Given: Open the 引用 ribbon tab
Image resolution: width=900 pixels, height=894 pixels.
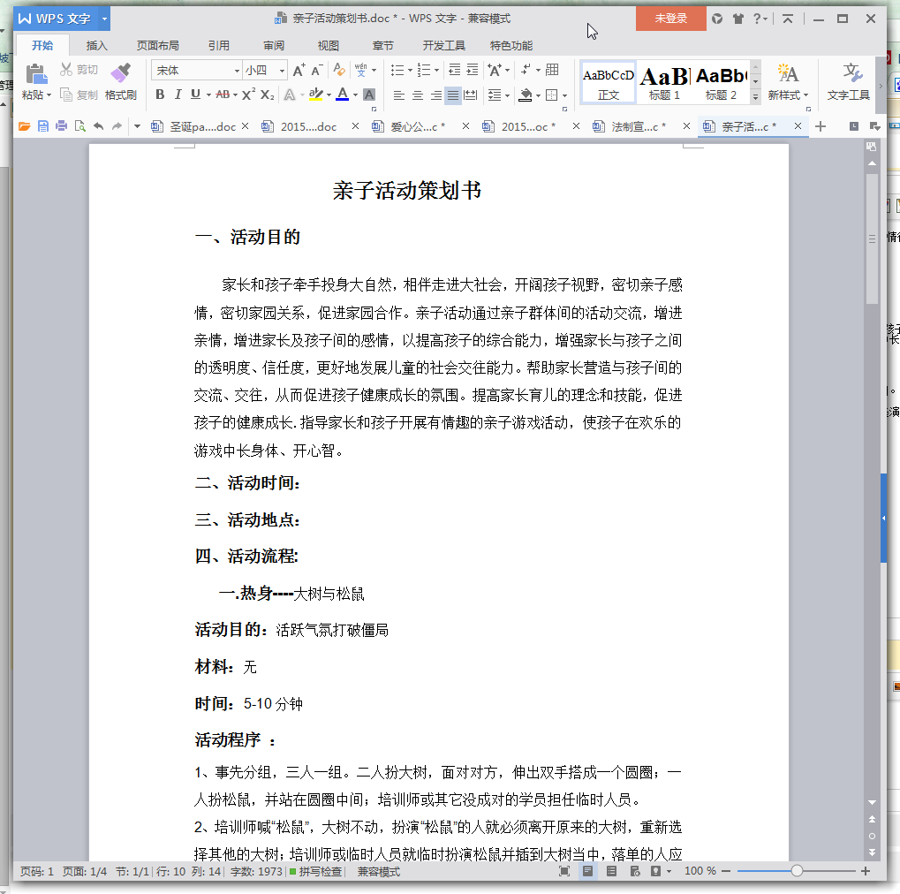Looking at the screenshot, I should pyautogui.click(x=219, y=45).
